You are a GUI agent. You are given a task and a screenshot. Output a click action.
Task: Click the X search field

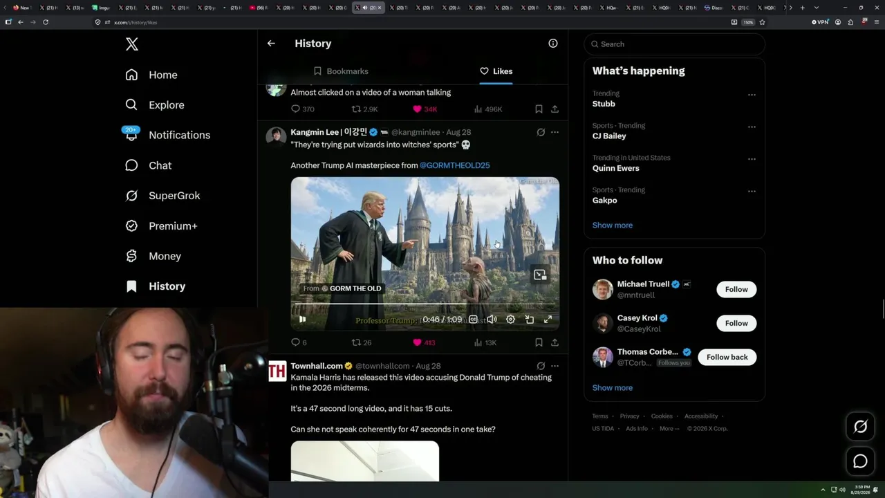(x=675, y=44)
